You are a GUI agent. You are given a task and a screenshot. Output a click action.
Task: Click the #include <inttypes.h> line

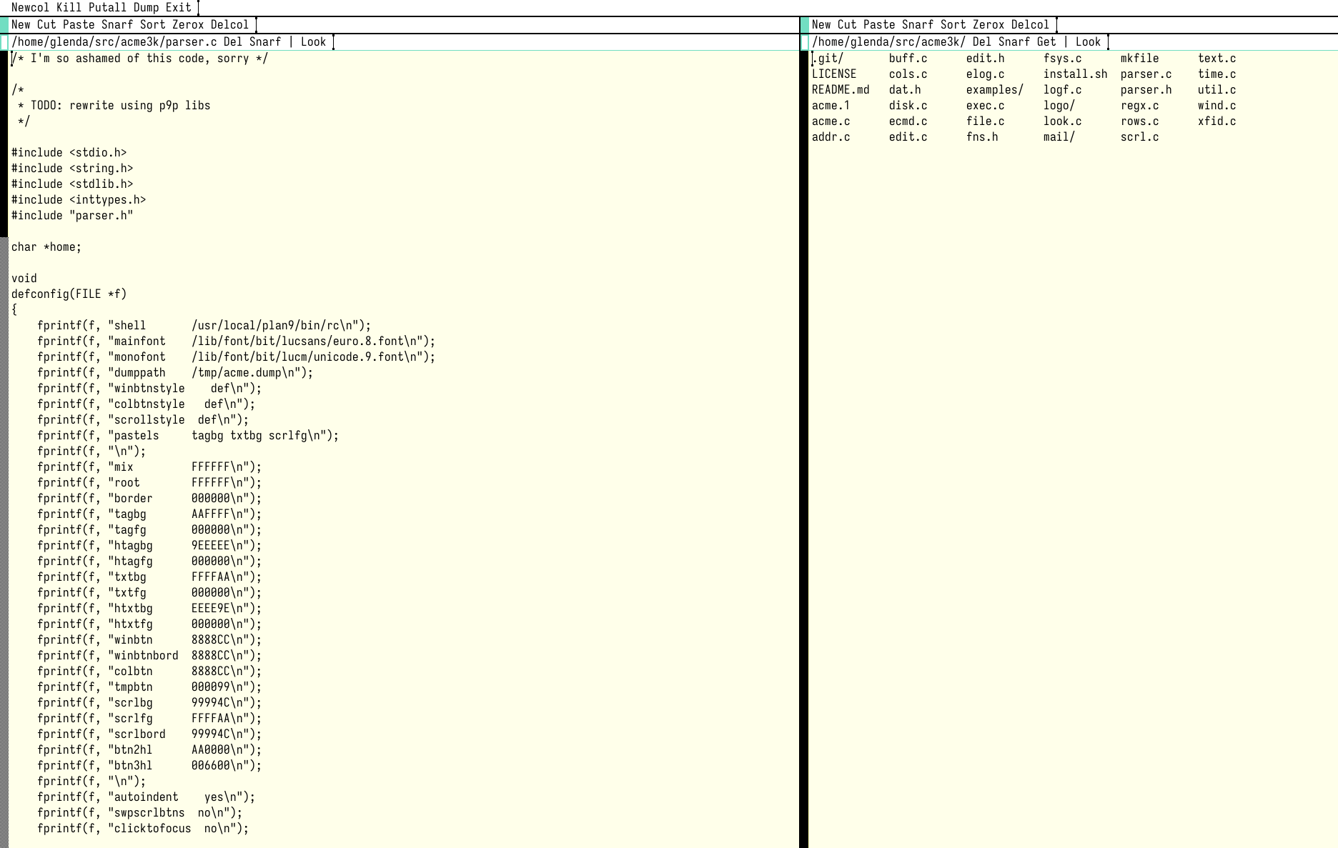click(79, 200)
